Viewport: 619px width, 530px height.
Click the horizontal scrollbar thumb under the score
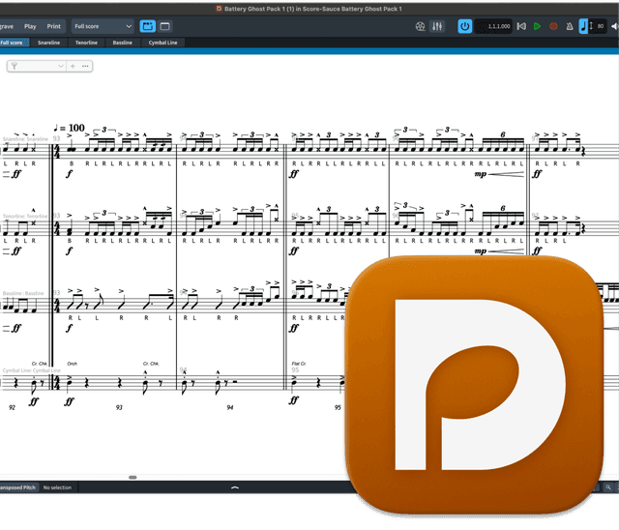[133, 477]
